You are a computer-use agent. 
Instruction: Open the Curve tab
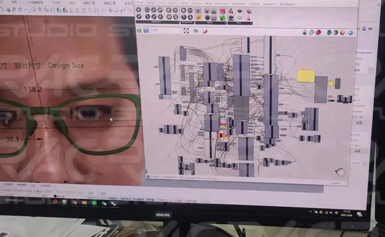coord(184,3)
